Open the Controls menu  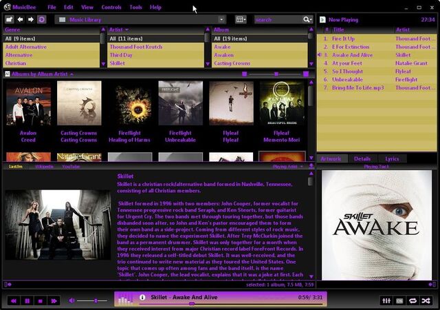(x=111, y=8)
